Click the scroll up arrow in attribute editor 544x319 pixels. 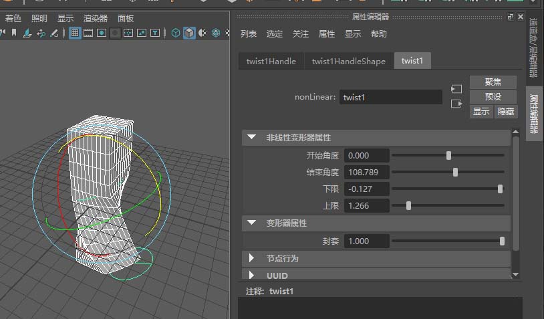(515, 132)
